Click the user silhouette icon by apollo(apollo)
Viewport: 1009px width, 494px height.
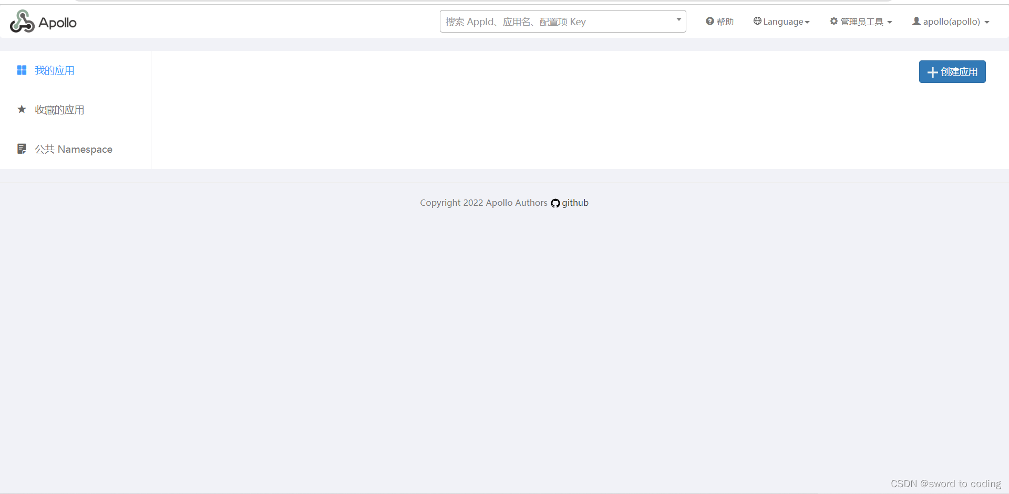coord(917,21)
